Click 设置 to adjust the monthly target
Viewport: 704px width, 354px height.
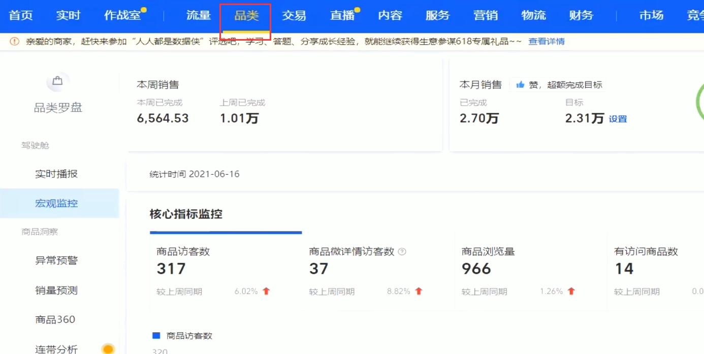coord(617,118)
